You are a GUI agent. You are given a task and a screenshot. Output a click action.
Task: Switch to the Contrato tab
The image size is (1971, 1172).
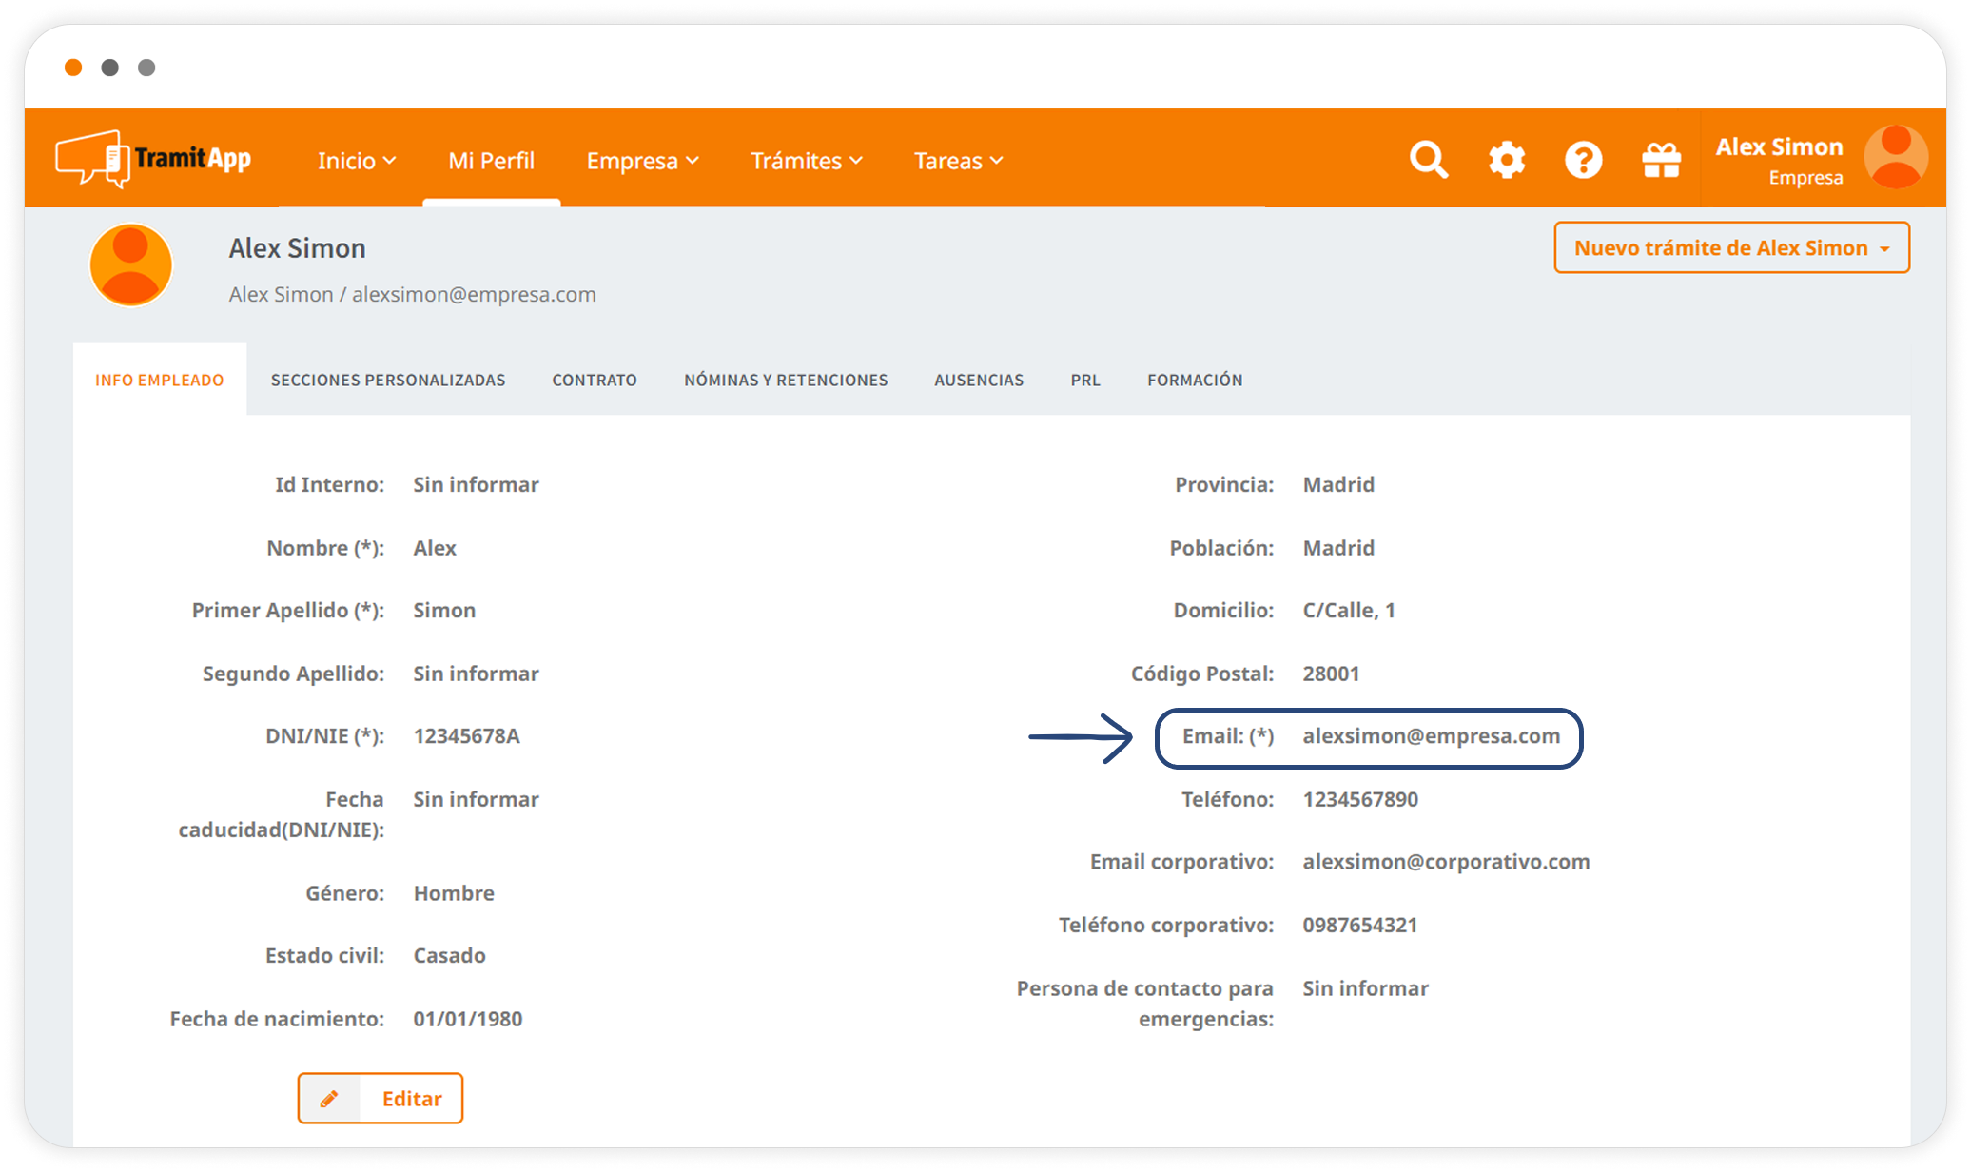tap(595, 380)
